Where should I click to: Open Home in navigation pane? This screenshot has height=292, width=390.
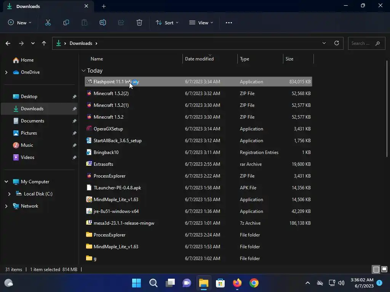click(27, 60)
